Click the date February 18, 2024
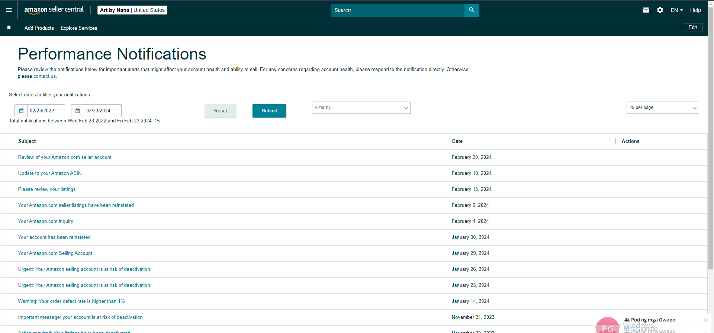714x333 pixels. click(x=472, y=173)
